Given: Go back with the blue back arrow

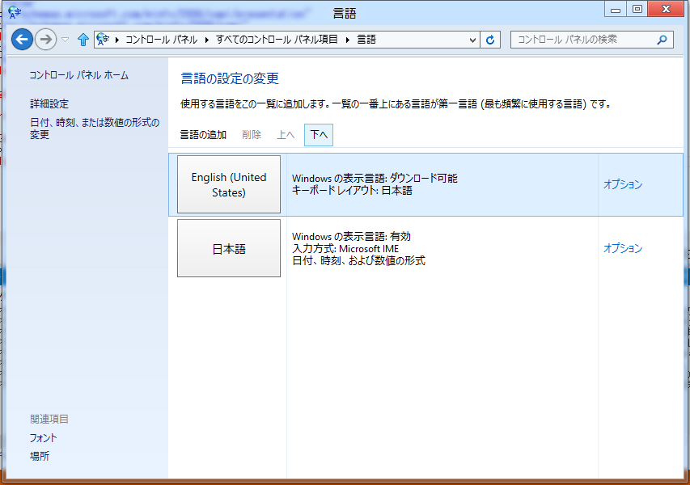Looking at the screenshot, I should (x=22, y=40).
